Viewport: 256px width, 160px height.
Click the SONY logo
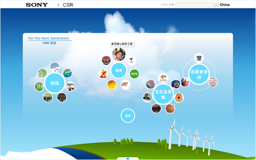point(37,5)
